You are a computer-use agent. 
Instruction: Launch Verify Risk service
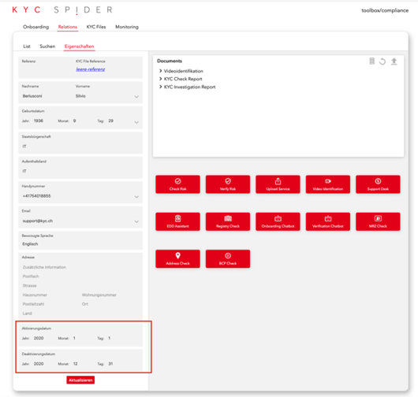point(228,184)
